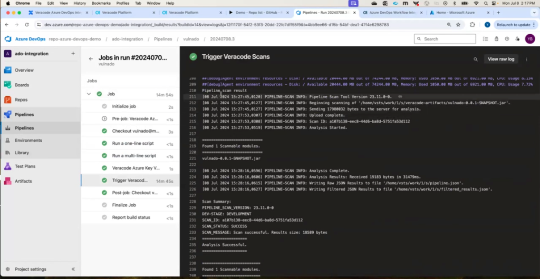Click log line SCAN_STATUS: SUCCESS
Viewport: 540px width, 279px height.
(x=224, y=226)
